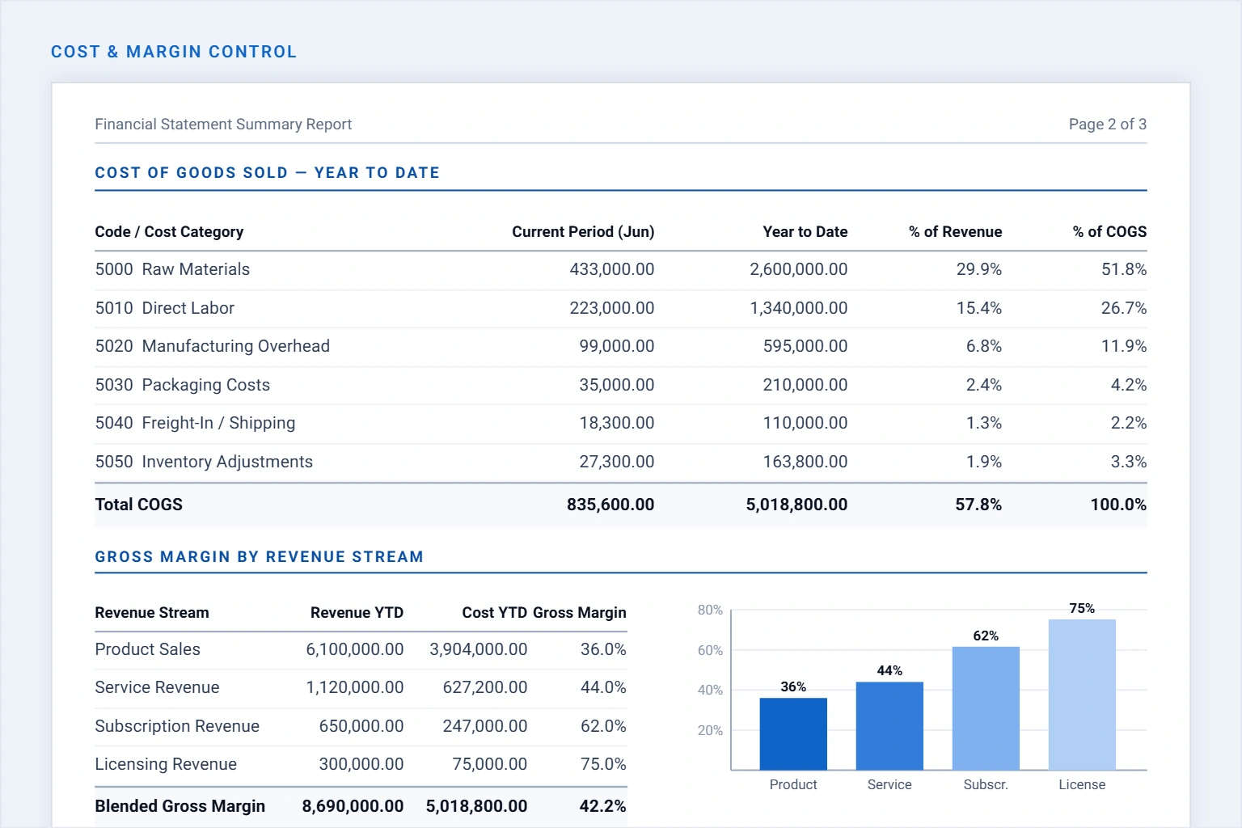Click Raw Materials current period value 433,000.00

point(612,269)
